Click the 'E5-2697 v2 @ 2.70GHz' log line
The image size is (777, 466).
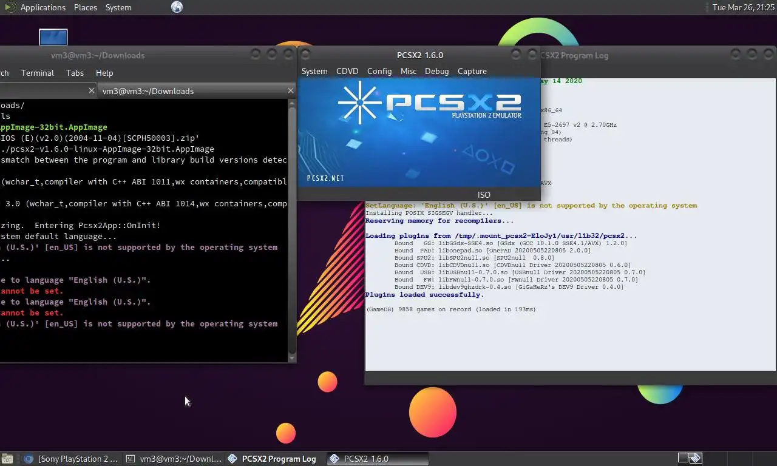click(580, 125)
